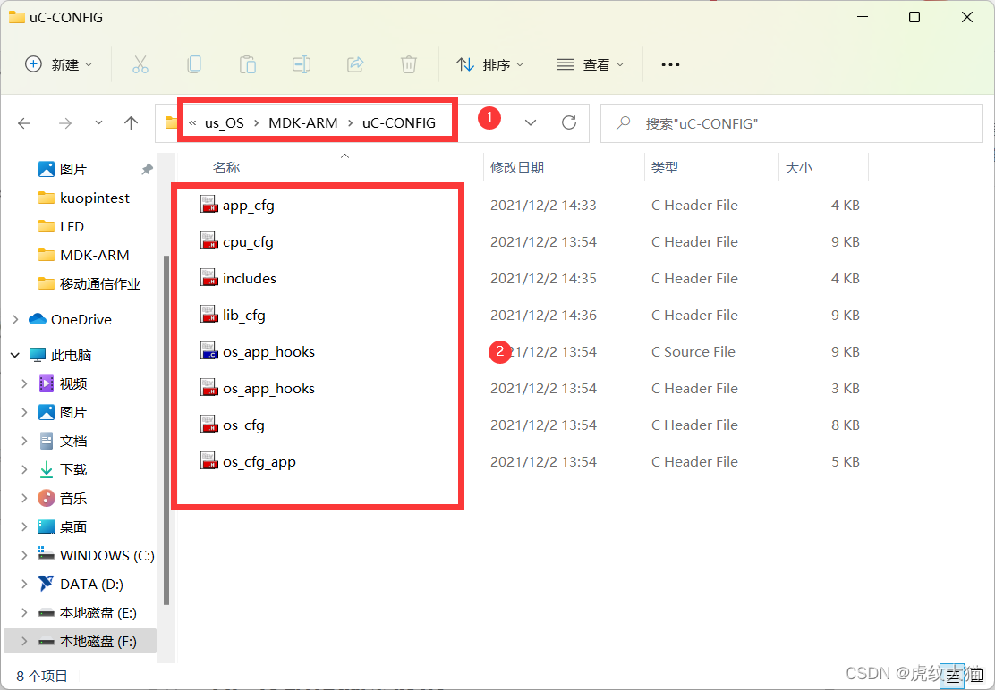This screenshot has width=995, height=690.
Task: Click the Videos folder icon in sidebar
Action: click(x=47, y=383)
